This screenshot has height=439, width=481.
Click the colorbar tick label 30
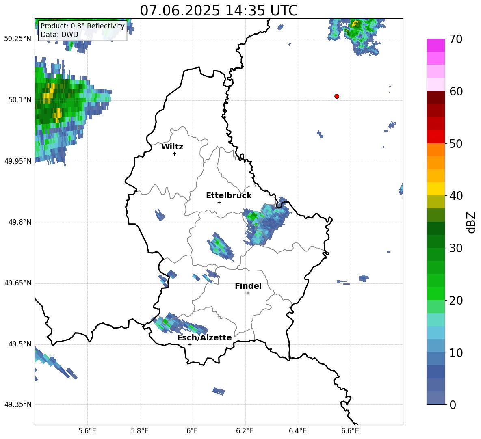(456, 248)
